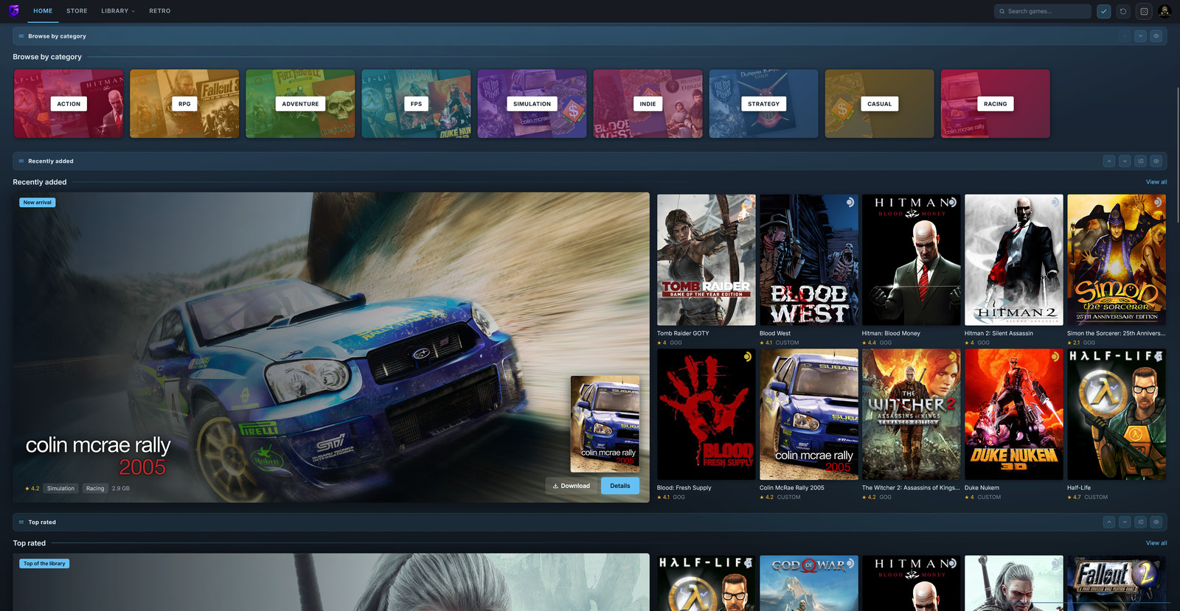Open Duke Nukem 3D cover
This screenshot has width=1180, height=611.
[1013, 415]
